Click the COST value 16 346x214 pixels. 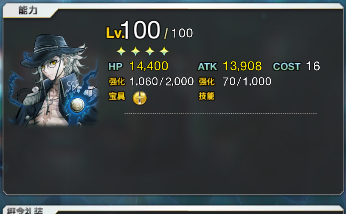[x=313, y=66]
